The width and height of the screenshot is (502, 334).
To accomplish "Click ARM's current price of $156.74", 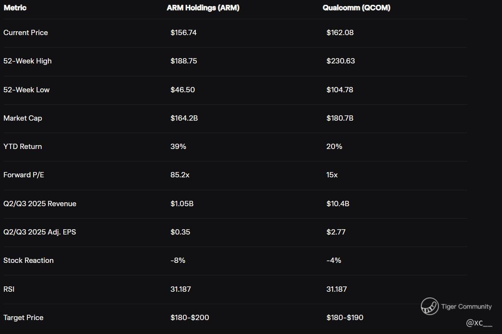I will (183, 33).
